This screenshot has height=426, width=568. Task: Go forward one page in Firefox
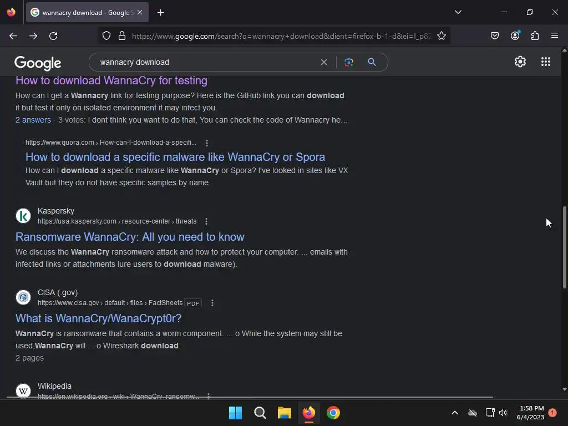(33, 36)
